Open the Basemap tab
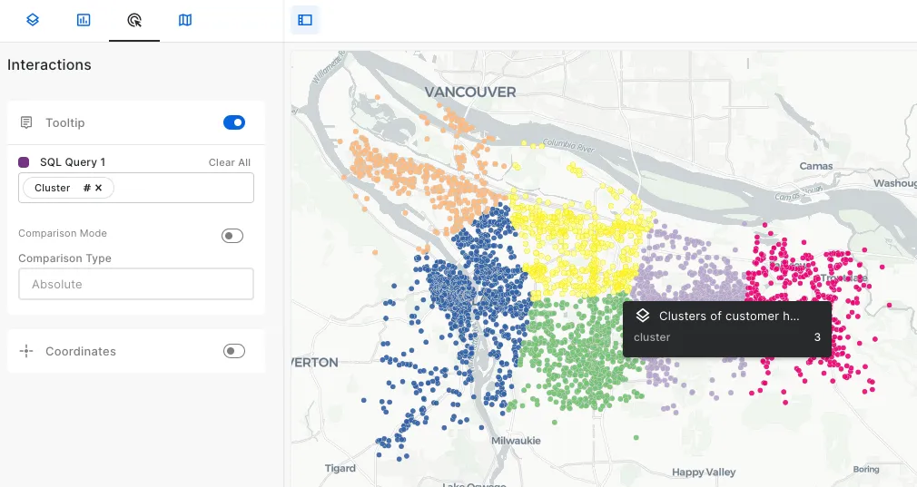Screen dimensions: 917x487 point(185,20)
